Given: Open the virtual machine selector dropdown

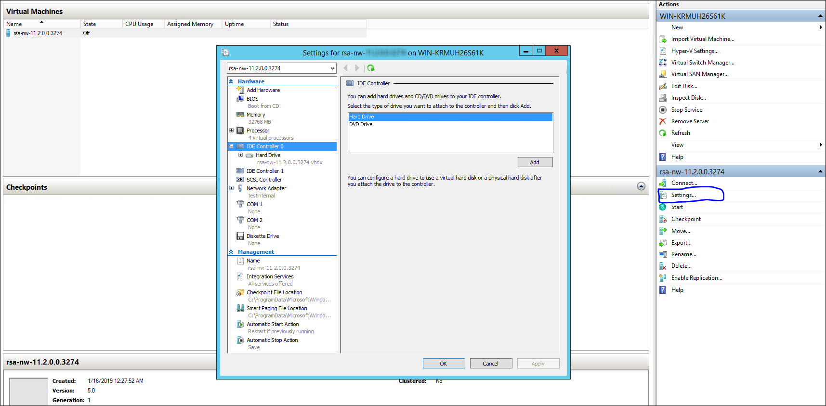Looking at the screenshot, I should (x=332, y=68).
